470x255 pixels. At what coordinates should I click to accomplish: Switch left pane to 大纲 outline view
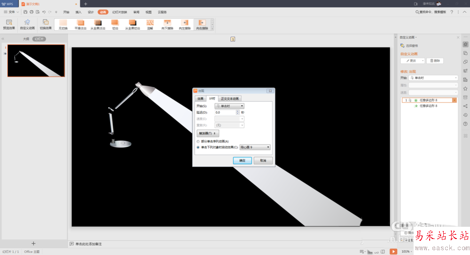point(26,39)
